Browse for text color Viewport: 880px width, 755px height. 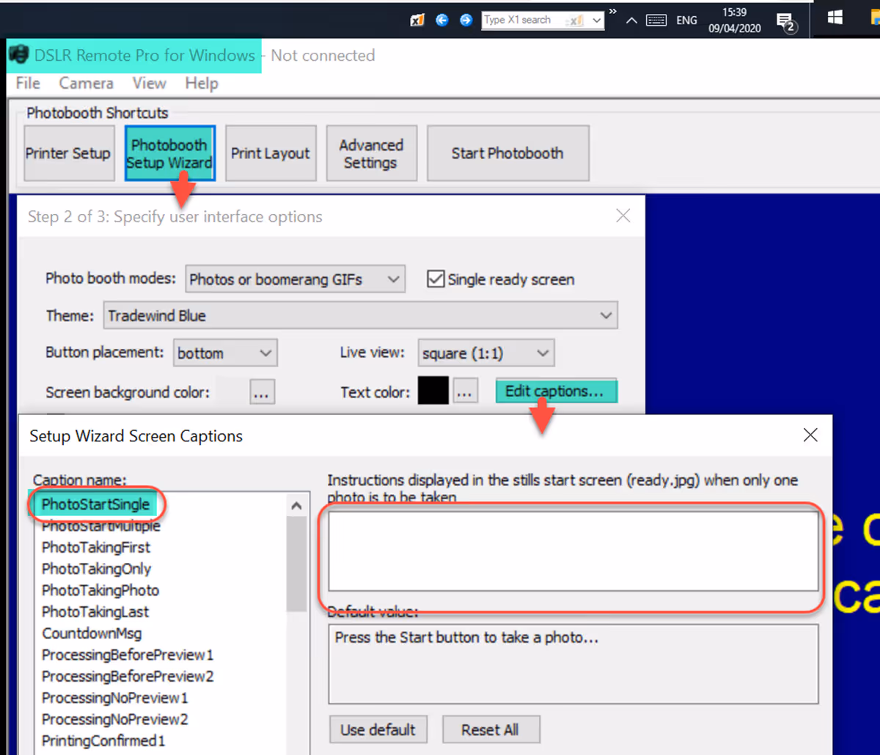coord(465,391)
